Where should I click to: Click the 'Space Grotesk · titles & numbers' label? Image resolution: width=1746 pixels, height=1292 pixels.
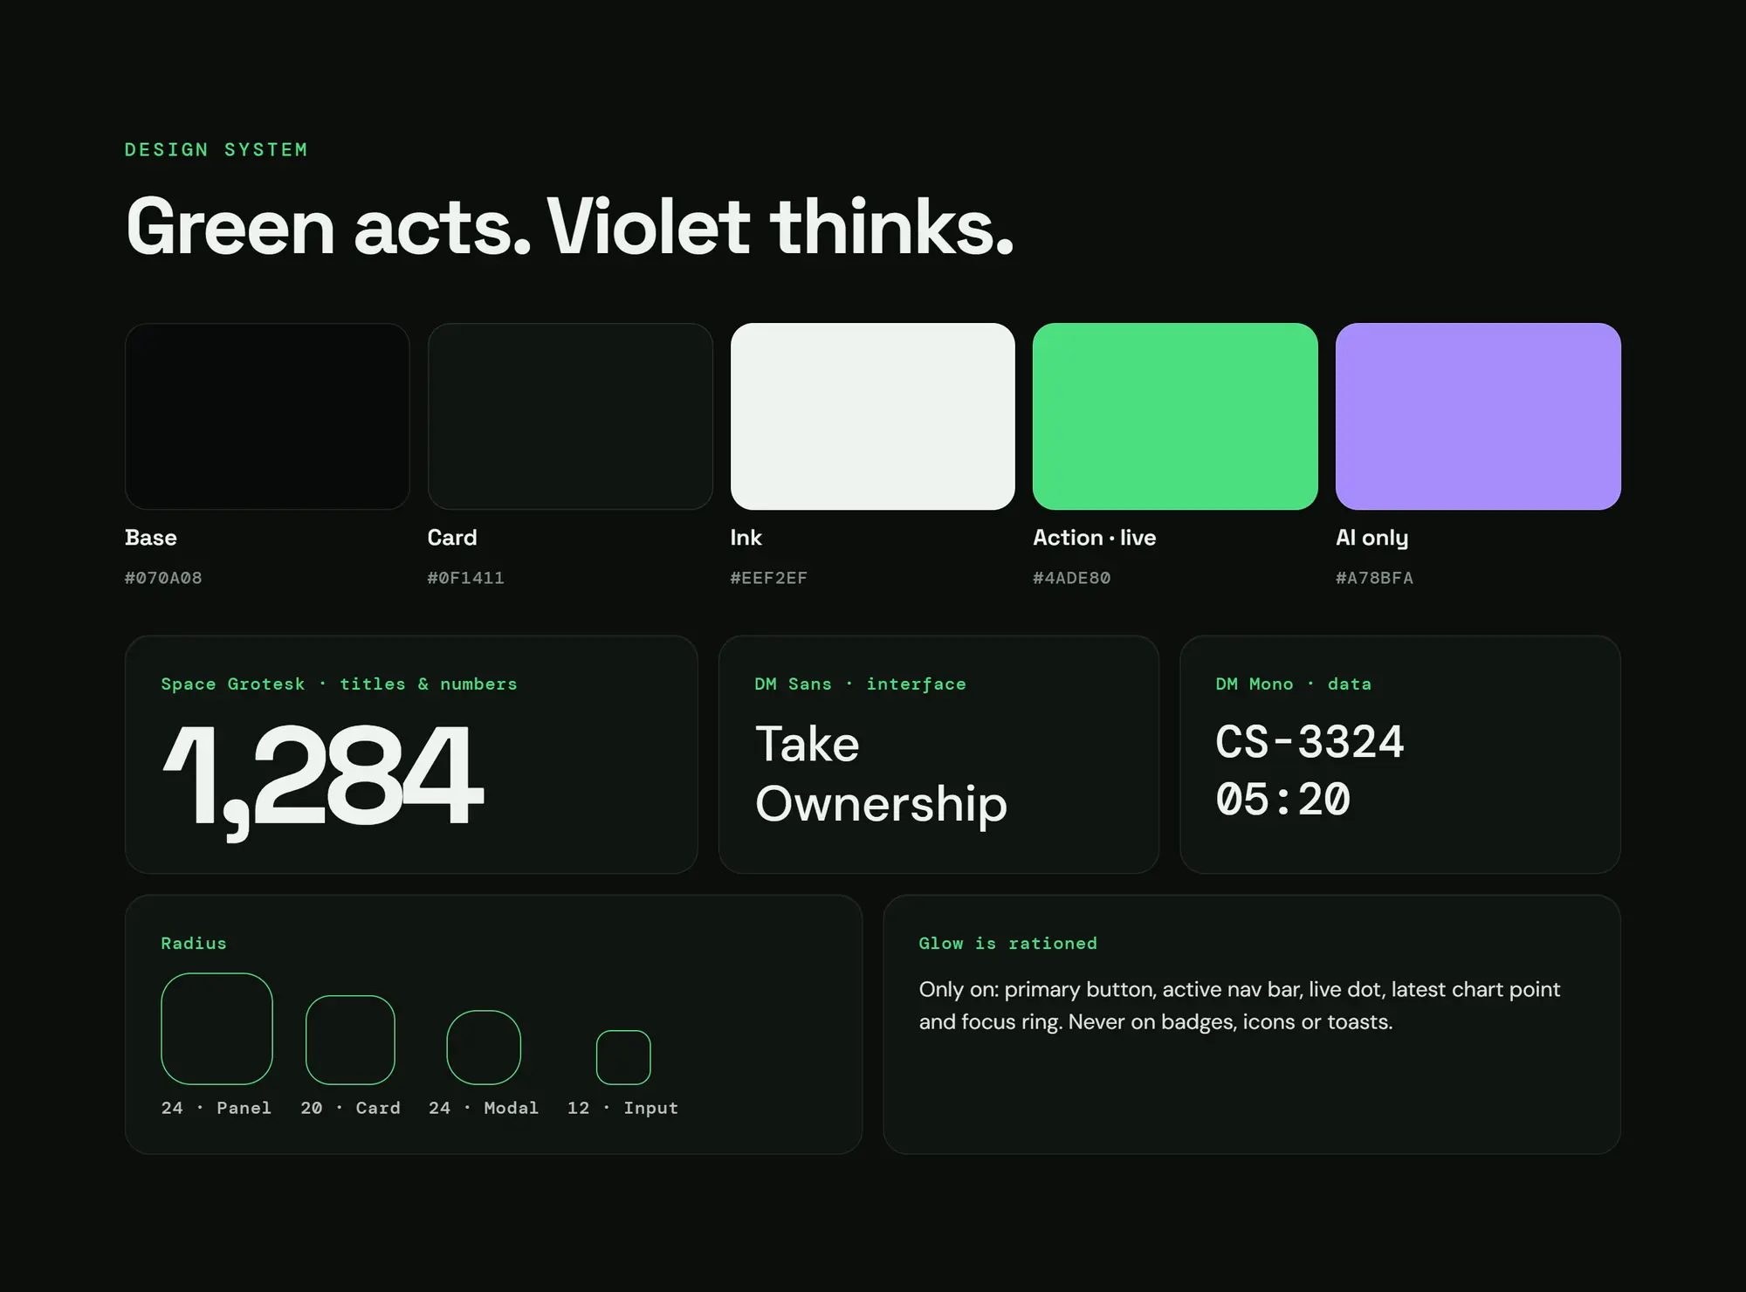click(339, 684)
